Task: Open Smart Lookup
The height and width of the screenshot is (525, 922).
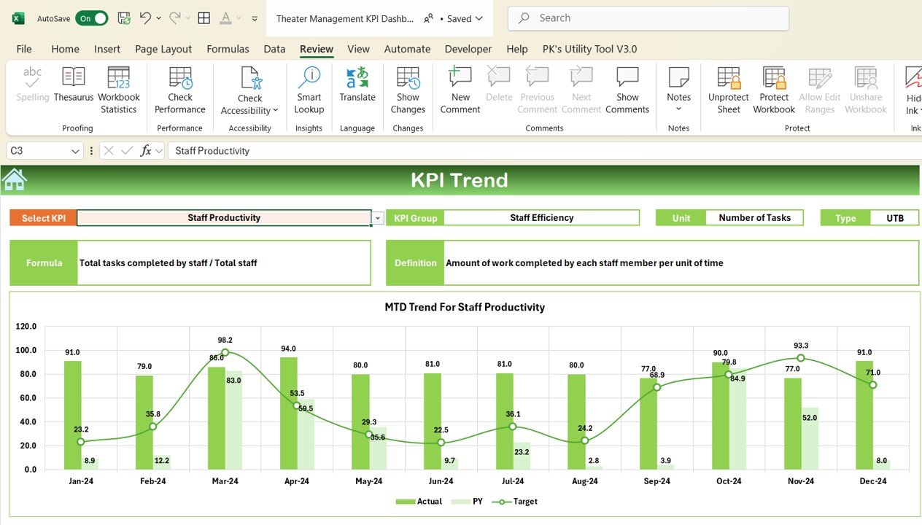Action: (309, 90)
